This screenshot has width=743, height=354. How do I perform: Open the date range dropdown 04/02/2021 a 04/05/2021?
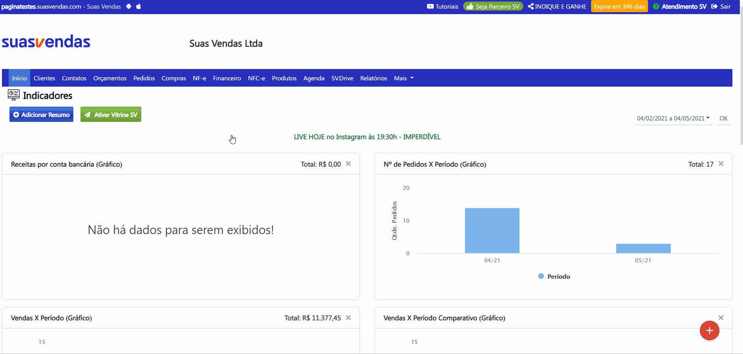click(673, 118)
